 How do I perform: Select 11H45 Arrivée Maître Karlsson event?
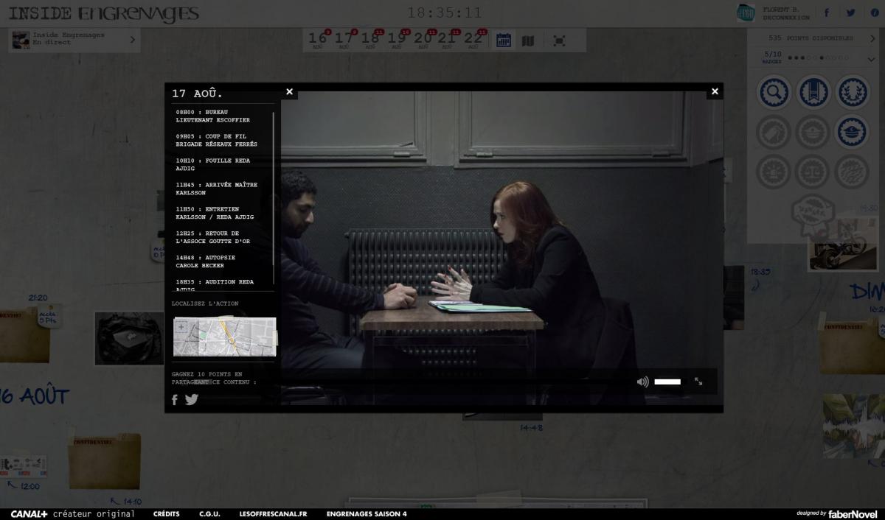coord(217,189)
